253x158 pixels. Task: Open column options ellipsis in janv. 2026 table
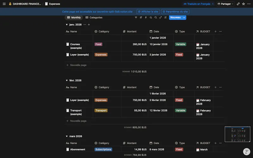(220, 31)
